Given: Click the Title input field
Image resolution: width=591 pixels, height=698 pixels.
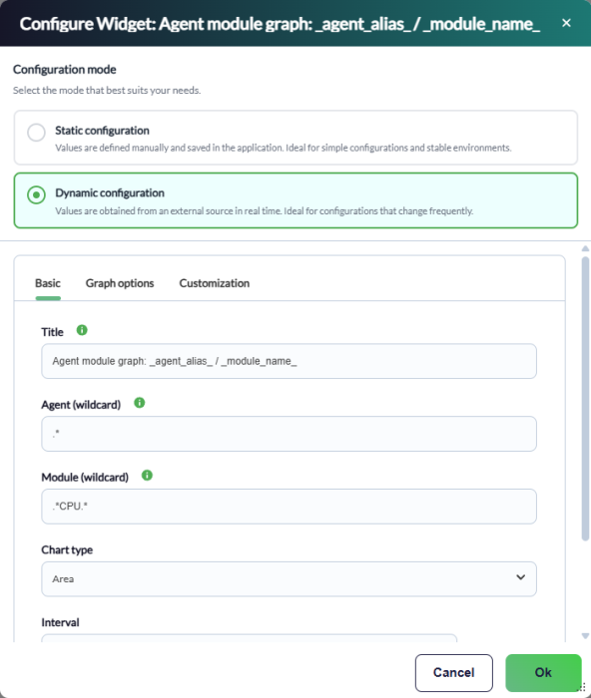Looking at the screenshot, I should (x=289, y=361).
